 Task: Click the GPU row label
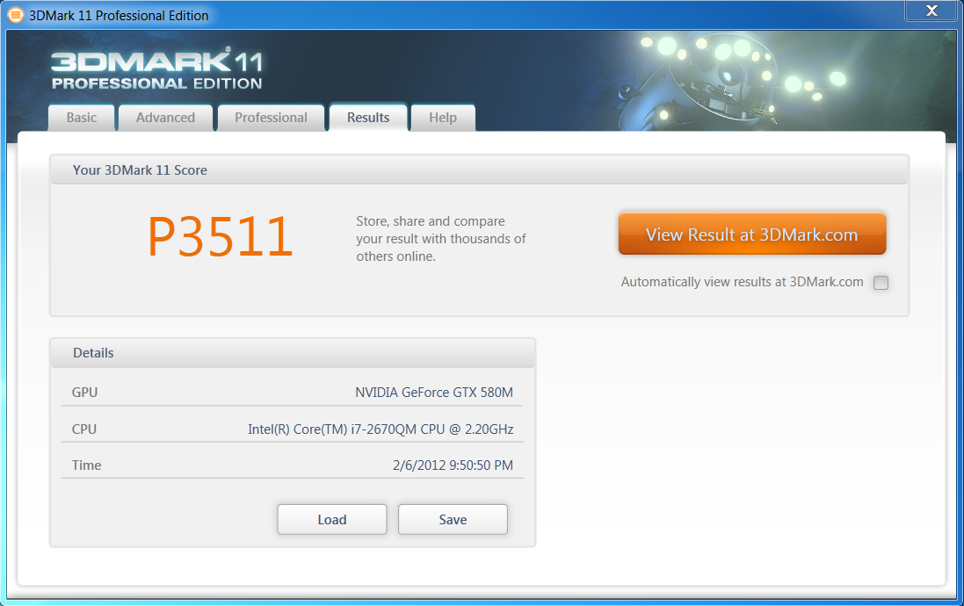(x=85, y=392)
